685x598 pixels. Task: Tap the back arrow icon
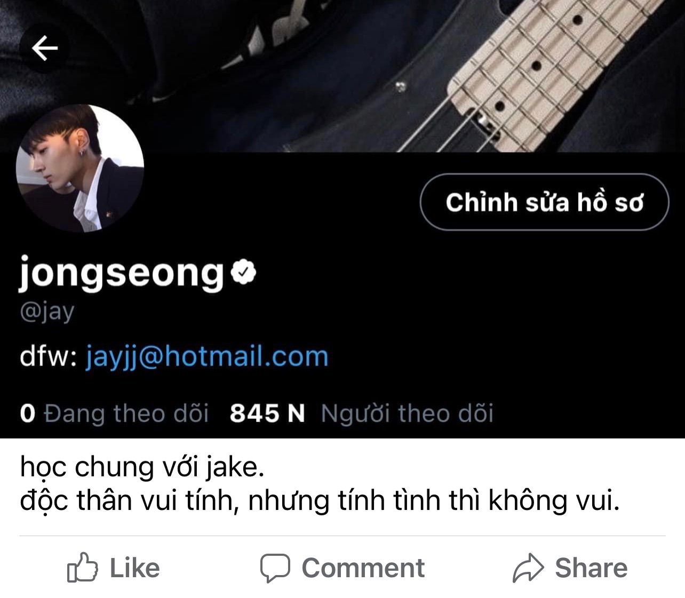click(45, 49)
